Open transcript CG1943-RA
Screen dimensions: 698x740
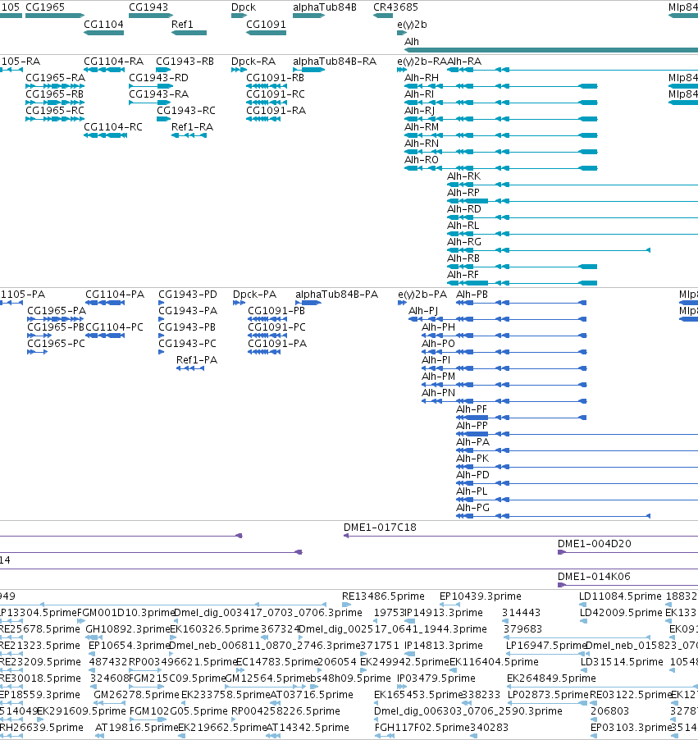tap(149, 103)
